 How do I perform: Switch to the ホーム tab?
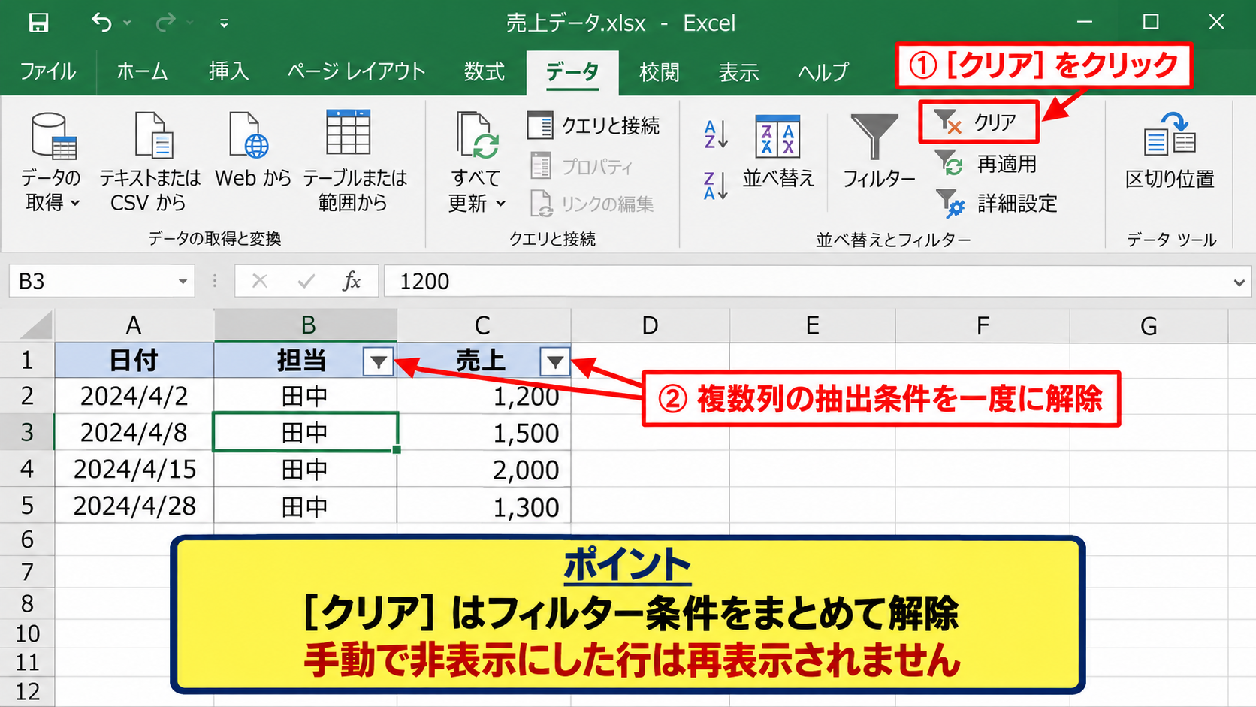coord(142,71)
